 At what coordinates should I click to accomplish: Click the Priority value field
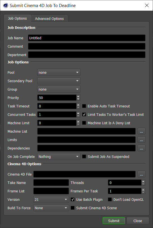click(57, 98)
